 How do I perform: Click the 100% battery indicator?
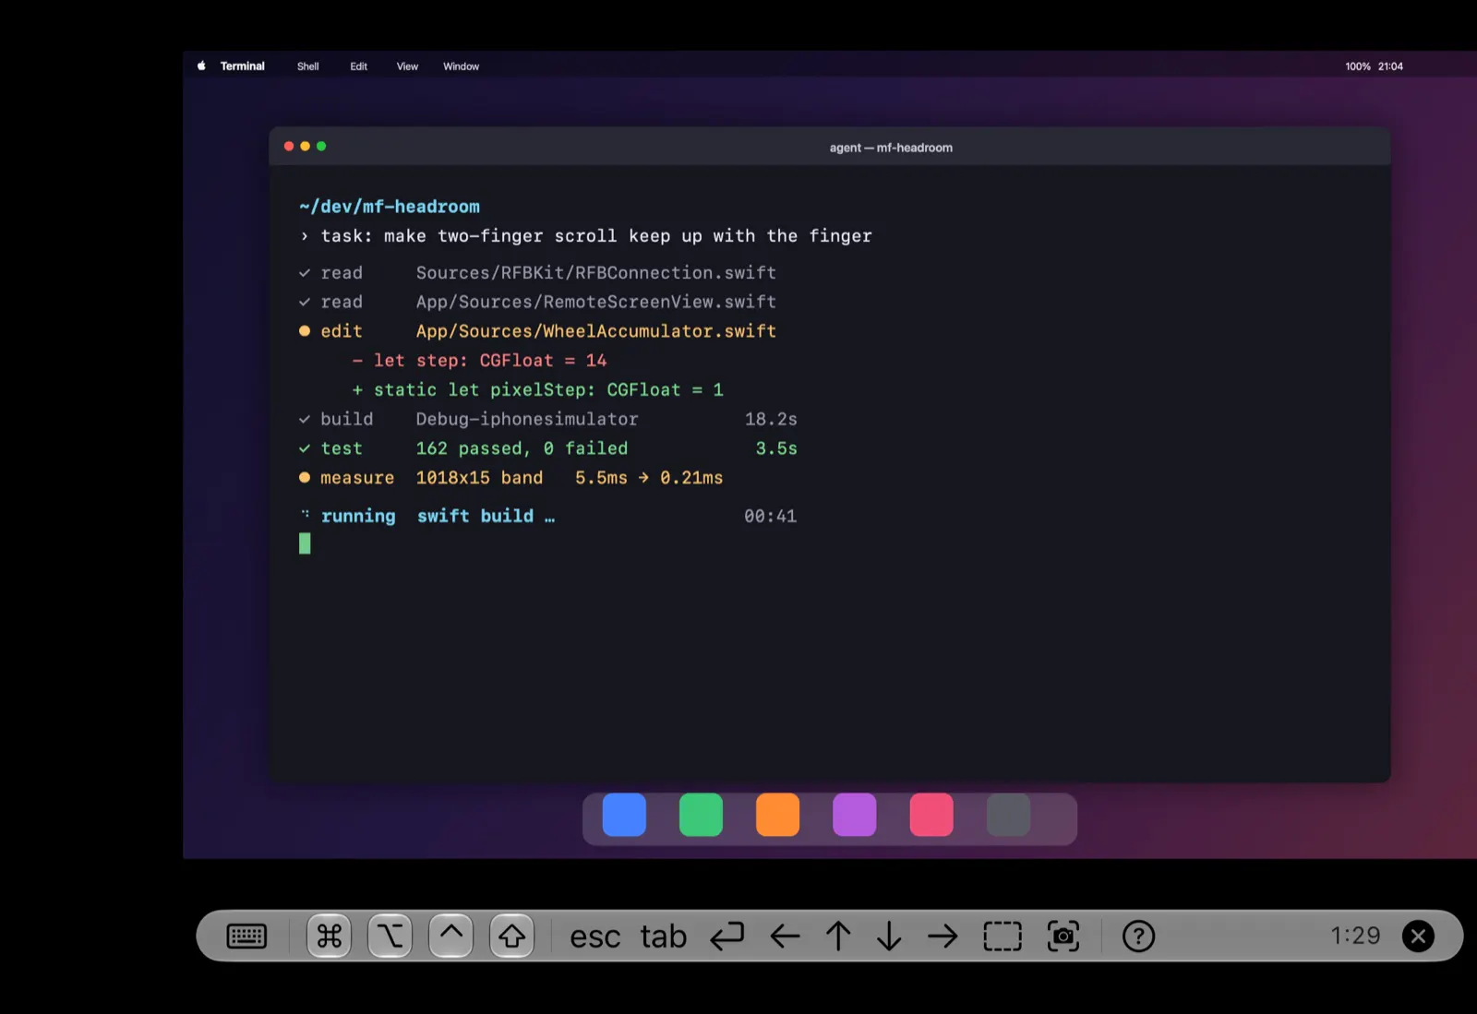[x=1358, y=66]
